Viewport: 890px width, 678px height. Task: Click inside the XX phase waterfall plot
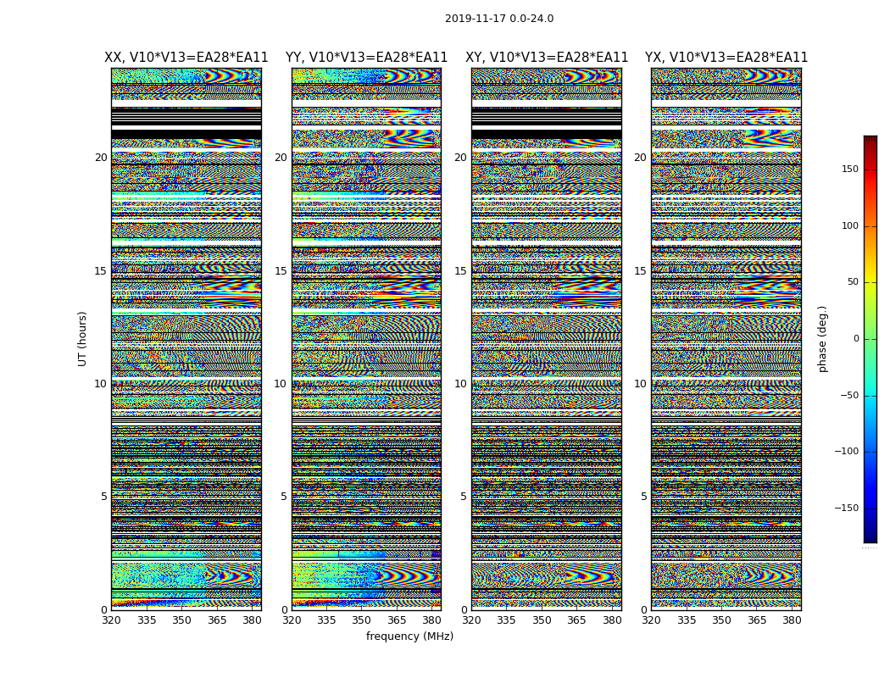coord(186,339)
